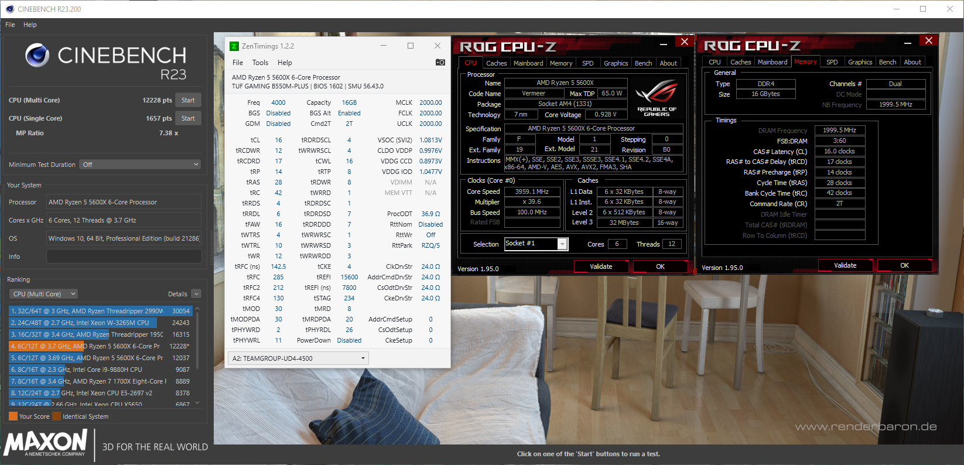
Task: Open About tab in left CPU-Z
Action: pyautogui.click(x=668, y=63)
